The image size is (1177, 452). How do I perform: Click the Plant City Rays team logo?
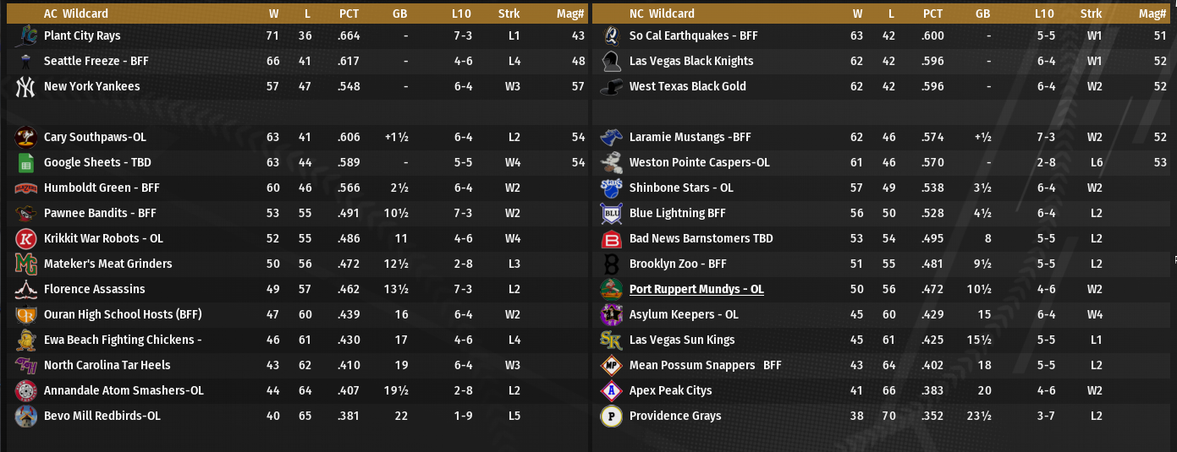(25, 35)
